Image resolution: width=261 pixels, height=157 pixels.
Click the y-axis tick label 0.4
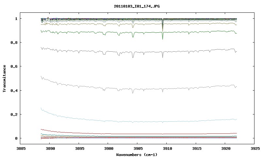click(x=14, y=90)
